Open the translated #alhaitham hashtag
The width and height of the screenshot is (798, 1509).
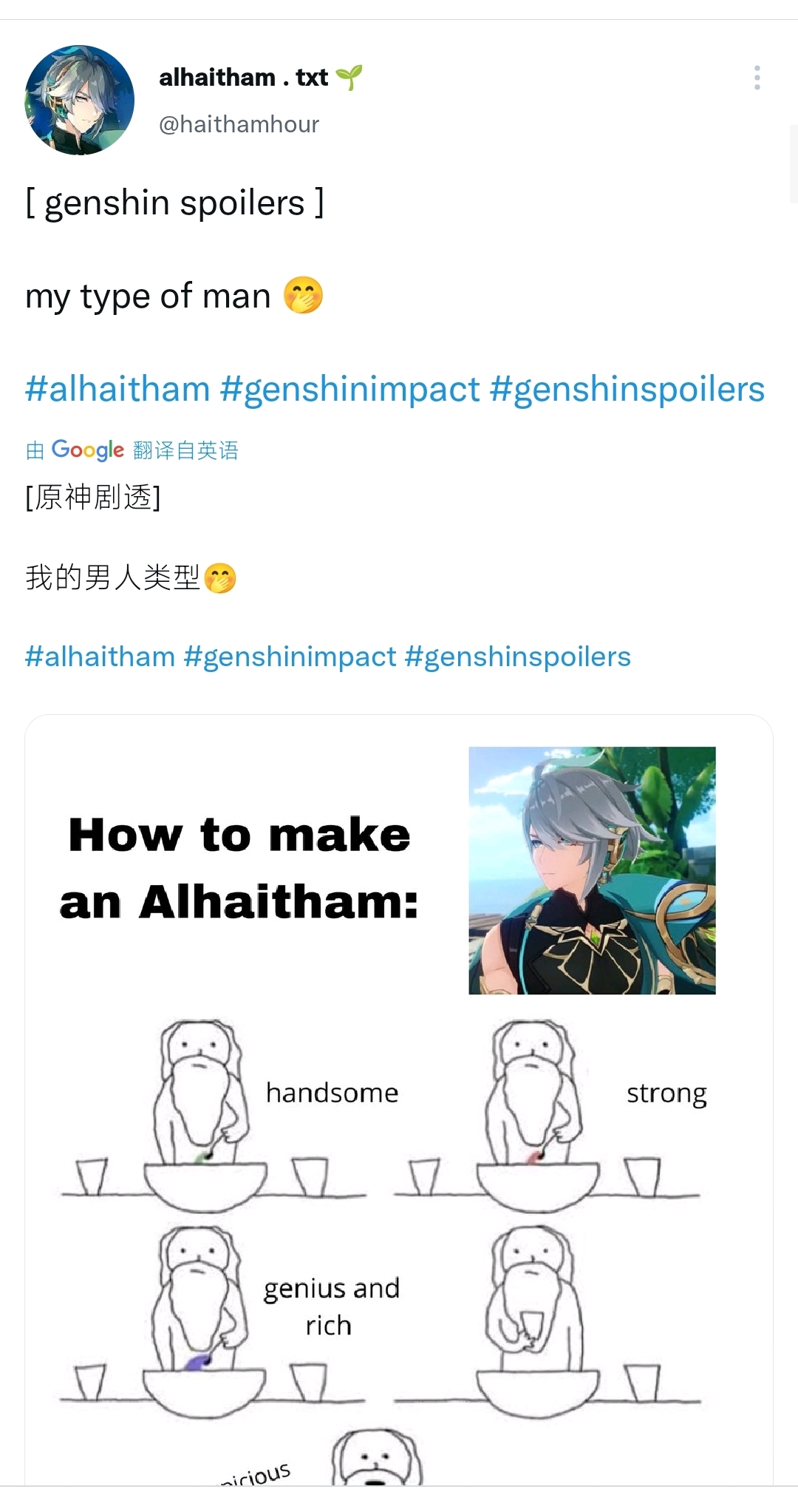[x=100, y=657]
